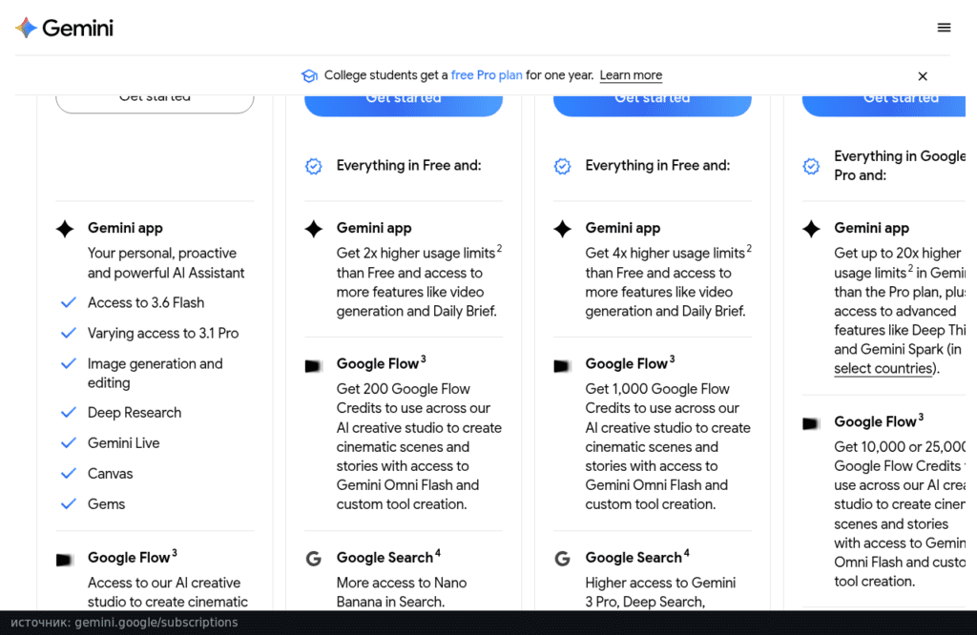The height and width of the screenshot is (635, 977).
Task: Click the sparkle icon beside the 20x higher usage plan
Action: pos(811,229)
